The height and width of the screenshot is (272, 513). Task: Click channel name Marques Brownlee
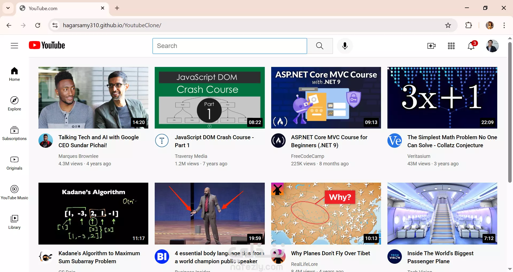point(79,156)
